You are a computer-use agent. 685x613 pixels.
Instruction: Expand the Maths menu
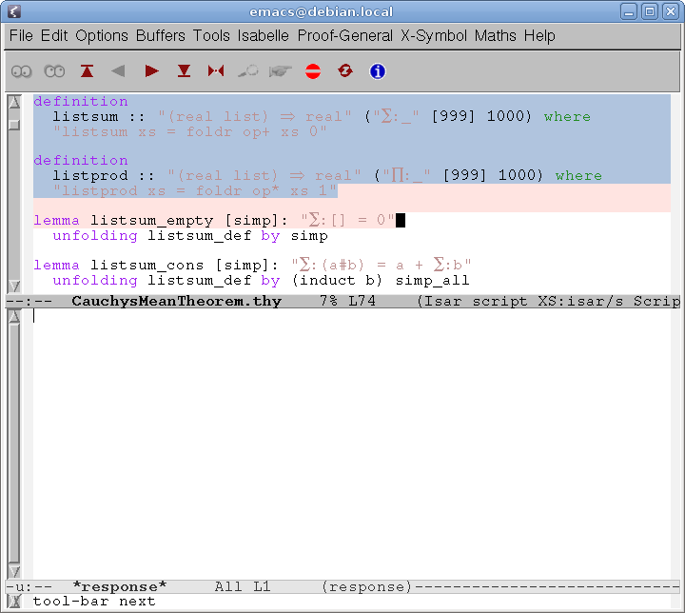tap(495, 36)
